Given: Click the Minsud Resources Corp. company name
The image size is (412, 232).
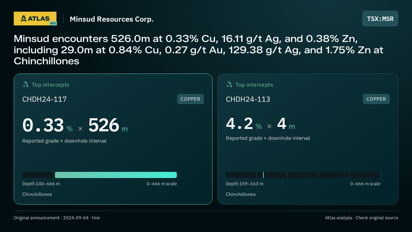Looking at the screenshot, I should tap(112, 19).
